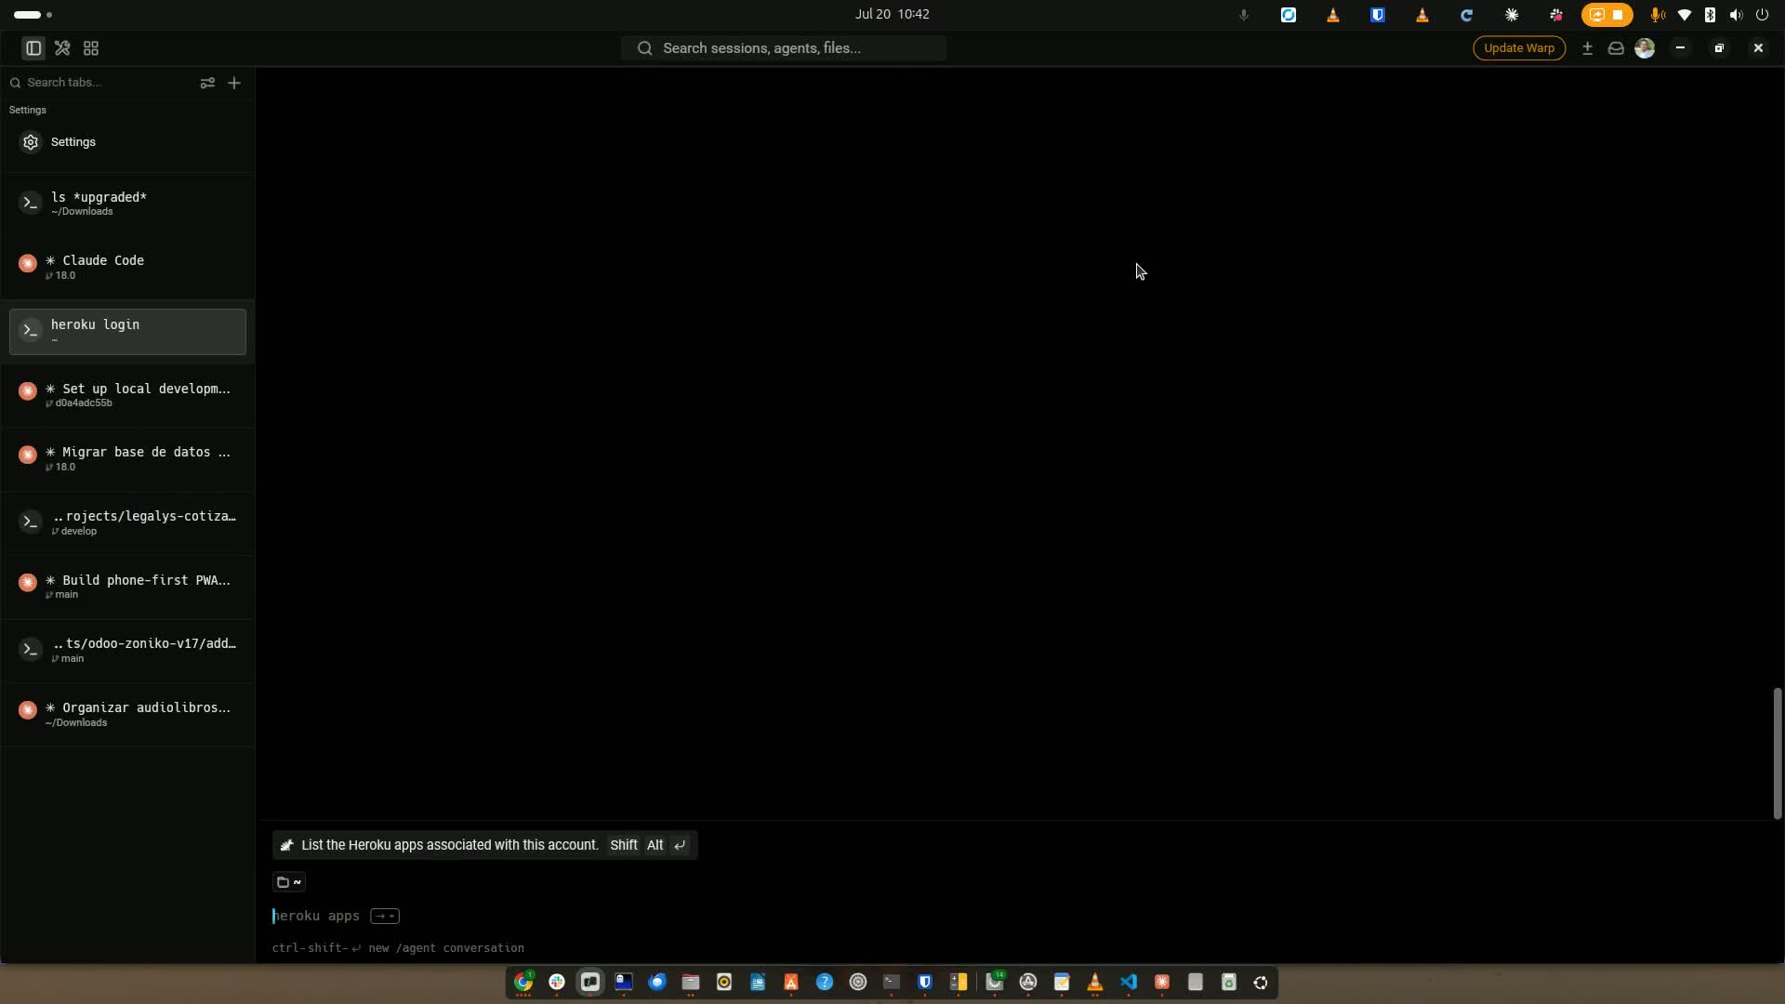Open the App Center in the dock
1785x1004 pixels.
point(791,983)
